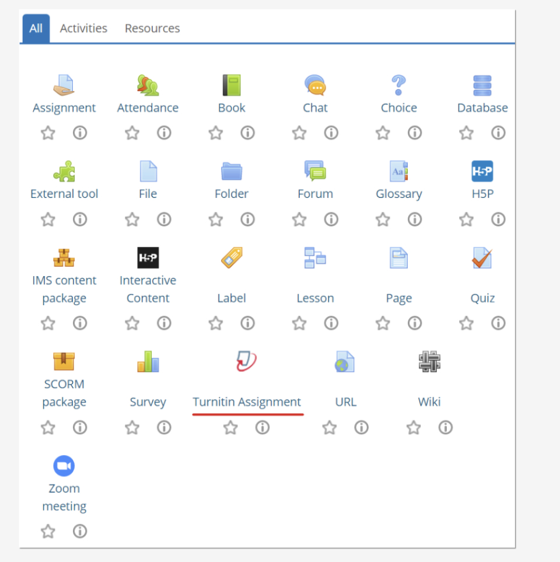Toggle favourite star for Zoom meeting
560x562 pixels.
[48, 531]
